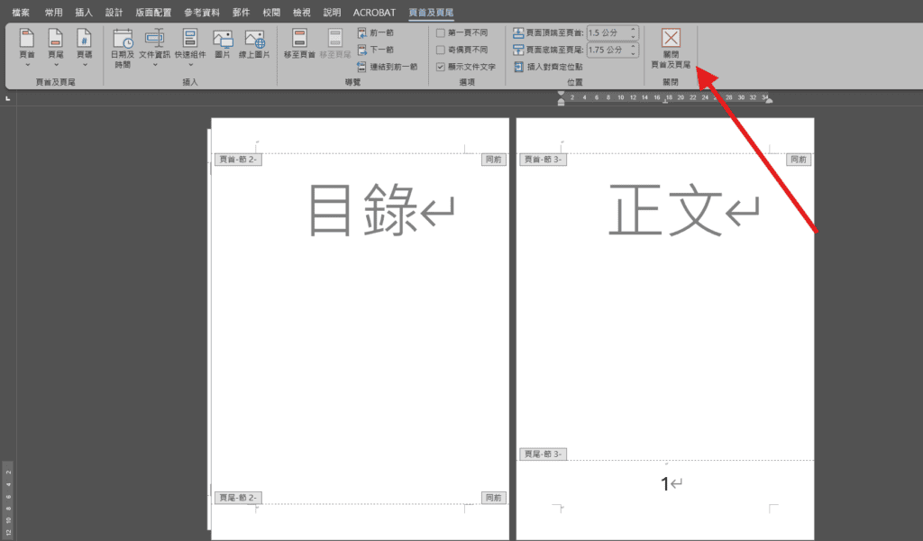Viewport: 923px width, 541px height.
Task: Uncheck 顯示文件文字 checkbox
Action: (441, 67)
